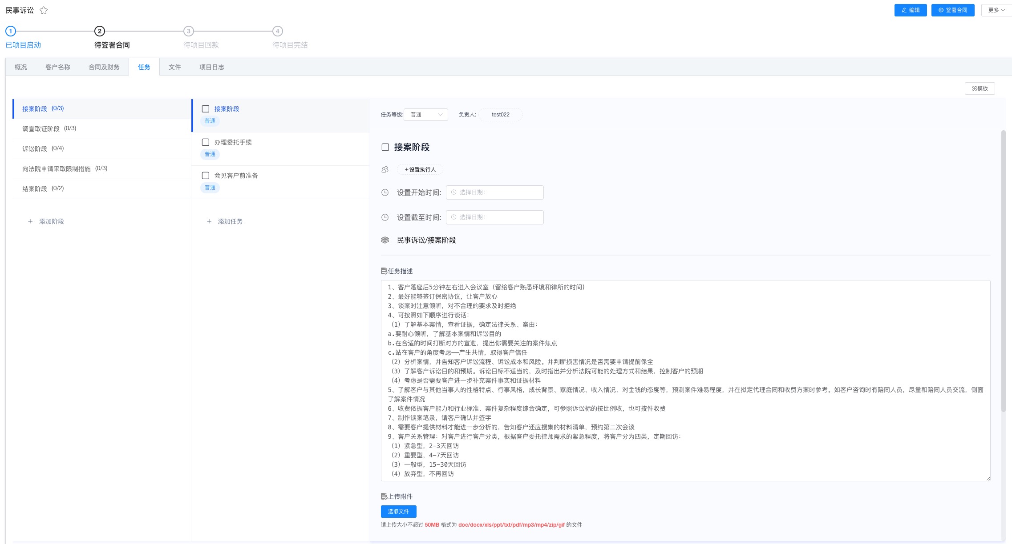The width and height of the screenshot is (1012, 544).
Task: Open the 任务等级 普通 dropdown
Action: click(426, 115)
